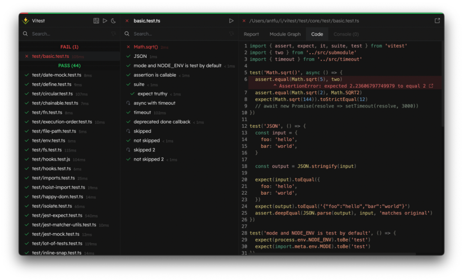Open test/hoist-import.test.ts
Screen dimensions: 463x280
coord(69,187)
